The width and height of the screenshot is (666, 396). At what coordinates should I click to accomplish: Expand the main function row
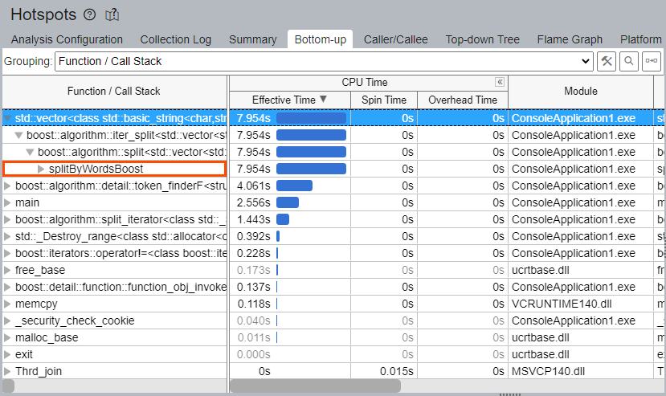coord(8,202)
